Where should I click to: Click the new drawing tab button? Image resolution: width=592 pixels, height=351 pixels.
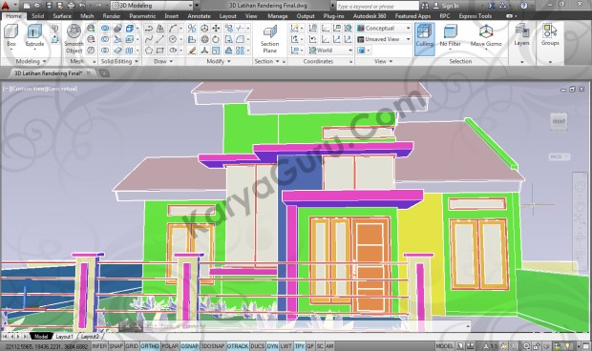104,73
